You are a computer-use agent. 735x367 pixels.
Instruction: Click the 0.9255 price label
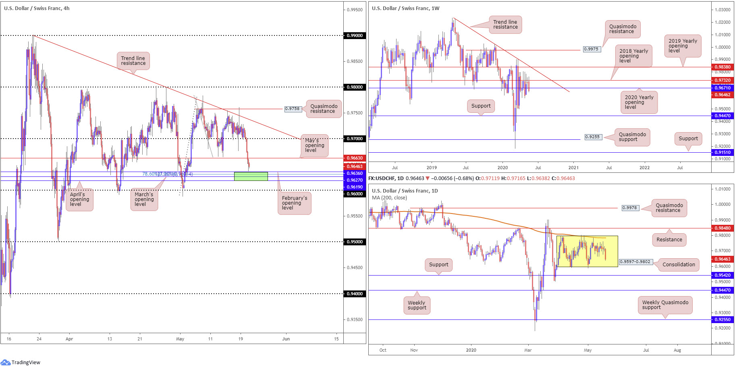593,137
